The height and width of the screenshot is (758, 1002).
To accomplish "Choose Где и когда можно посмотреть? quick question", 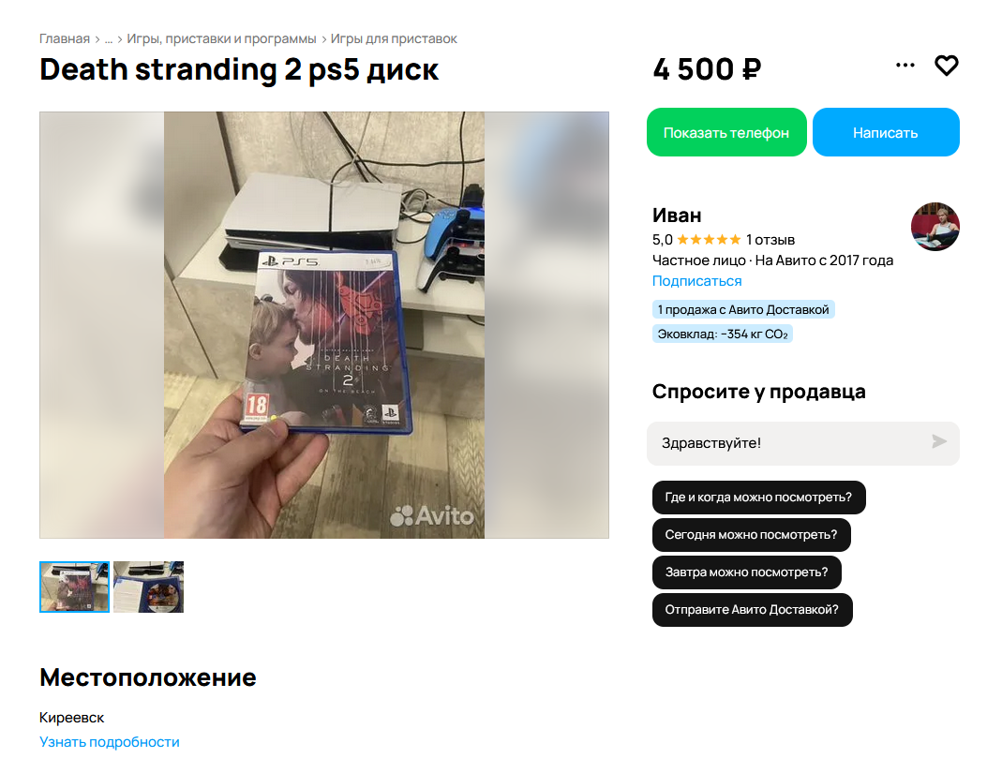I will tap(758, 498).
